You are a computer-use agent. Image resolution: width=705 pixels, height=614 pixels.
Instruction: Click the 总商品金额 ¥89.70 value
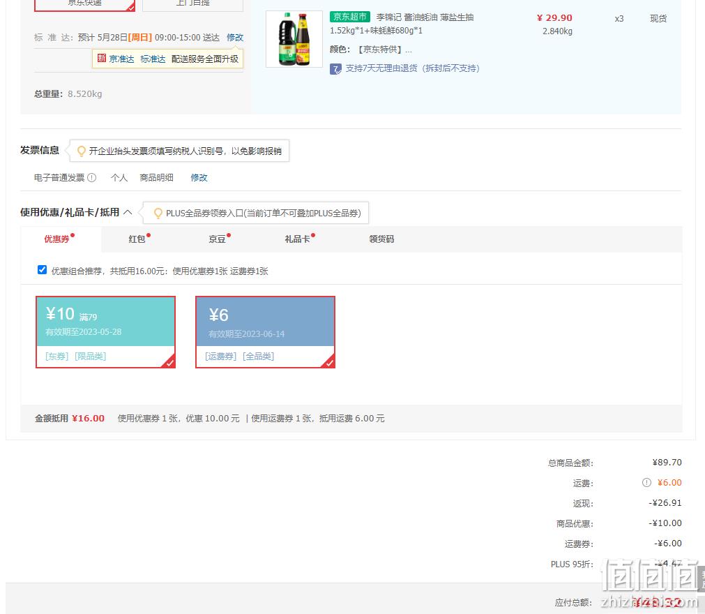(667, 463)
